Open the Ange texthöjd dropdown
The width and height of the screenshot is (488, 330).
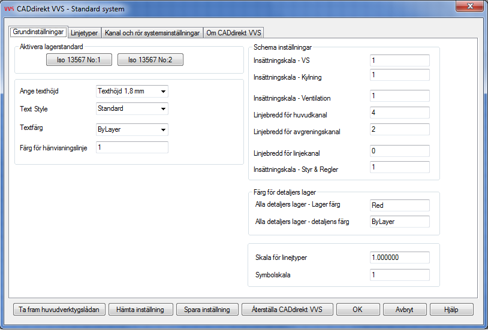132,92
